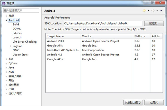
Task: Select the Android 4.2 target row
Action: tap(104, 55)
